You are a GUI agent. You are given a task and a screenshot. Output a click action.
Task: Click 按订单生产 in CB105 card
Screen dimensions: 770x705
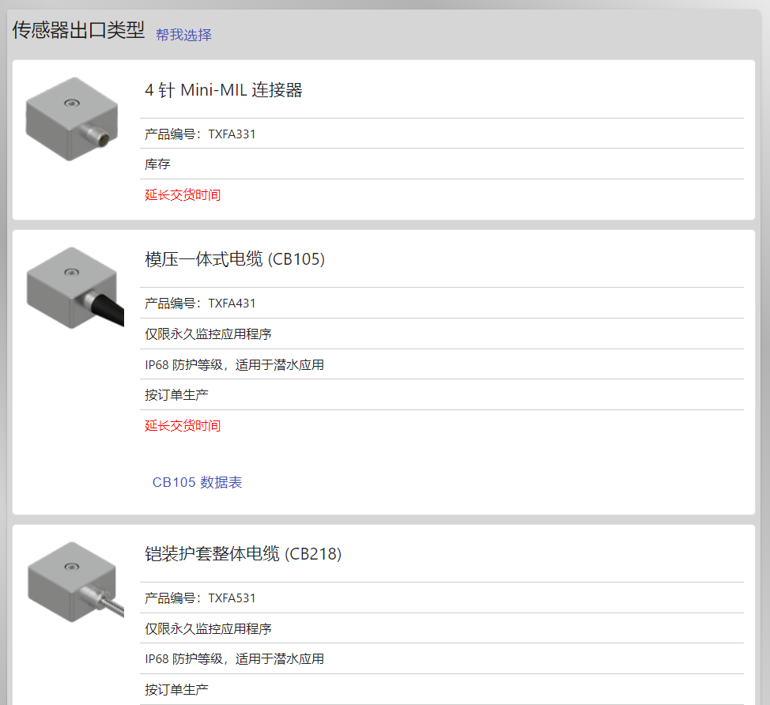click(176, 394)
